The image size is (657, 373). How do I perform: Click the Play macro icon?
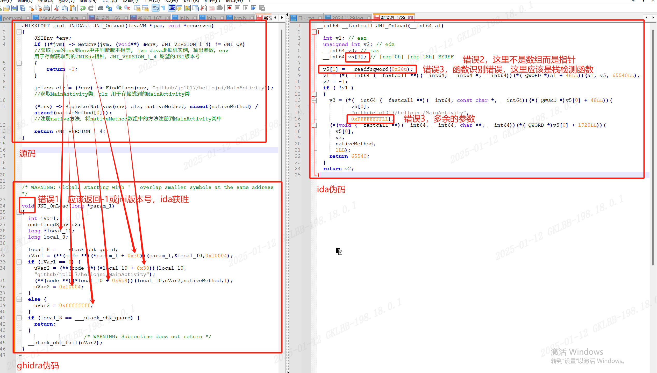[x=246, y=8]
